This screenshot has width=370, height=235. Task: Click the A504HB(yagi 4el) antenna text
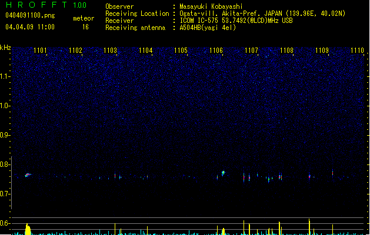208,28
